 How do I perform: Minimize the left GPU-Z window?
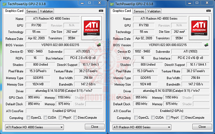click(x=82, y=3)
